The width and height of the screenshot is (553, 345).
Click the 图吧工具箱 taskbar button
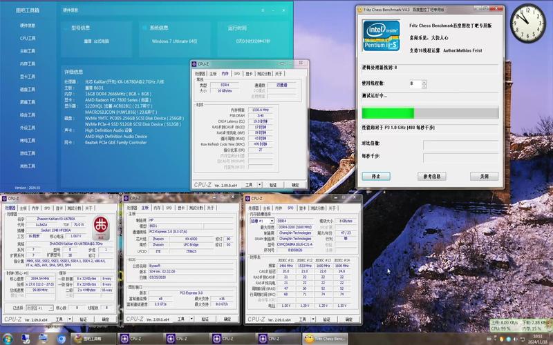(93, 339)
